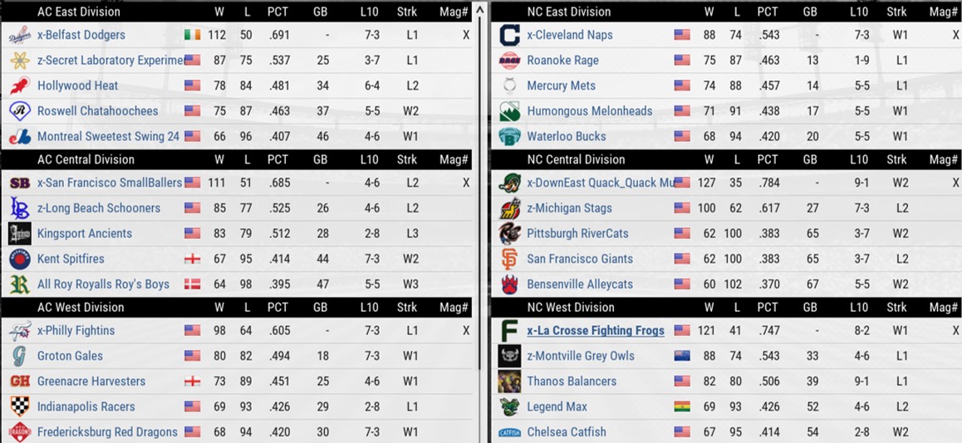This screenshot has width=962, height=443.
Task: Click the San Francisco SmallBallers SB logo
Action: tap(20, 183)
